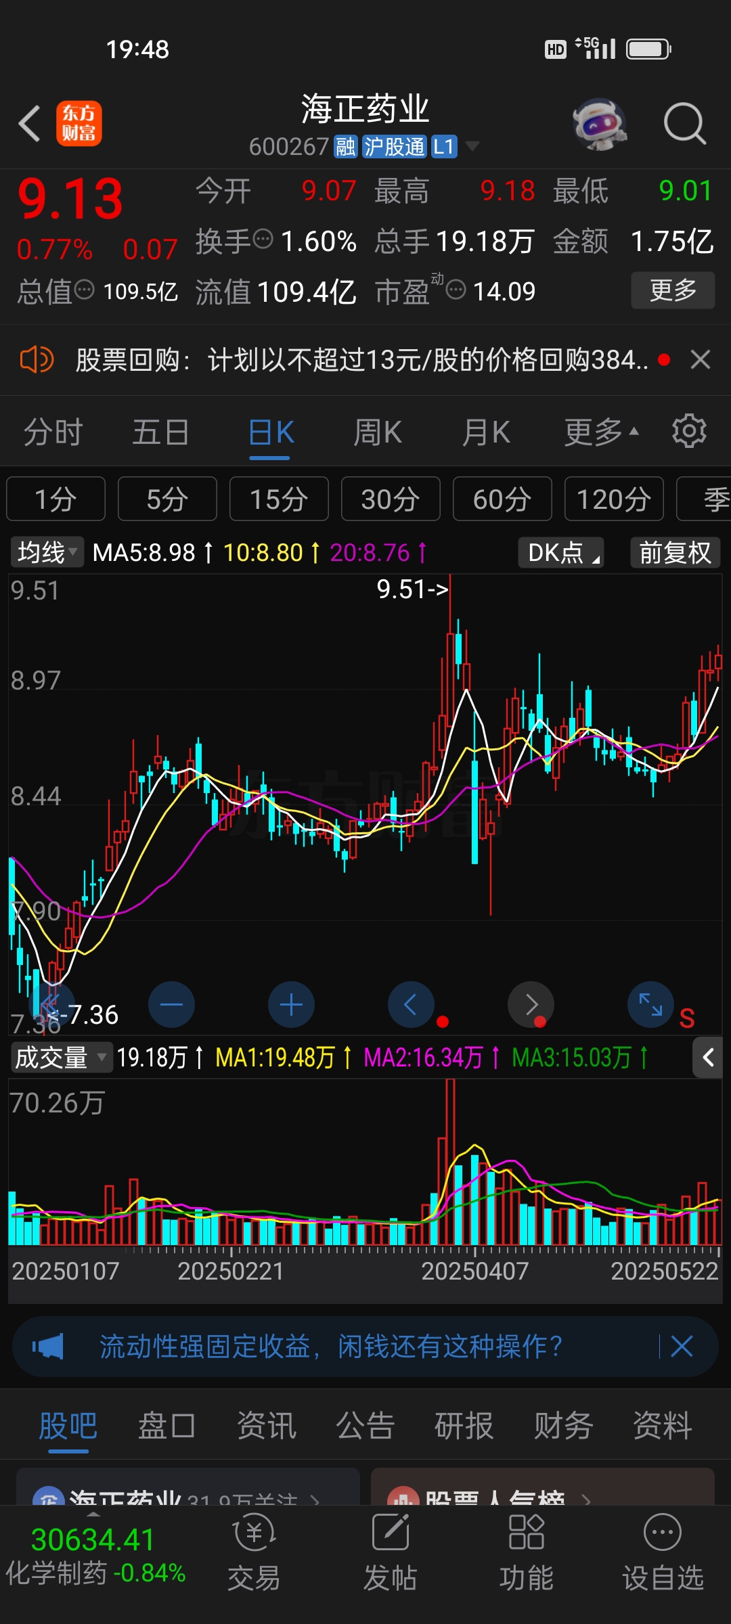Screen dimensions: 731x1624
Task: Tap the tallest volume bar
Action: click(x=450, y=1163)
